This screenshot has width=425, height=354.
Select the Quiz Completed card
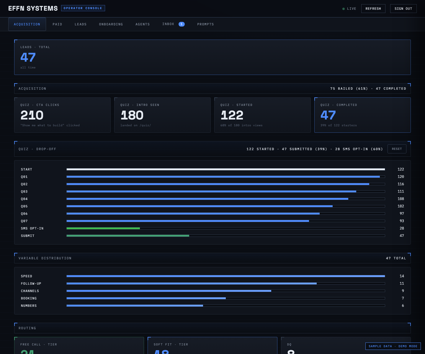point(362,115)
